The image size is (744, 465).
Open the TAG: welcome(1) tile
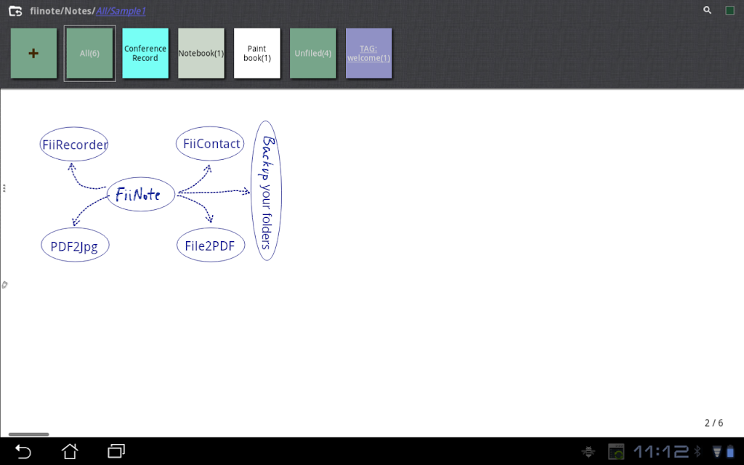(368, 53)
